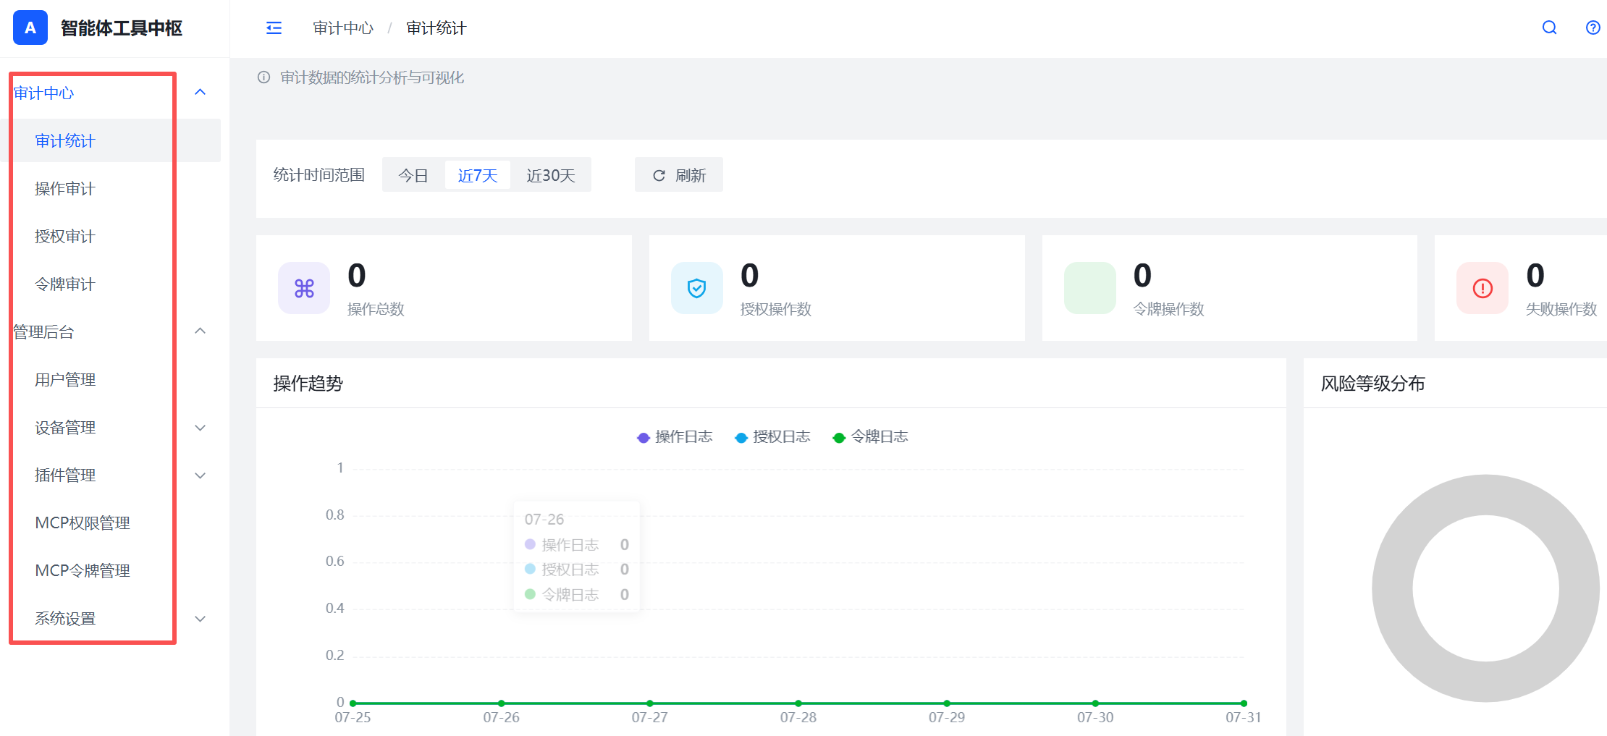Click the 操作总数 command icon
This screenshot has height=736, width=1607.
(304, 288)
